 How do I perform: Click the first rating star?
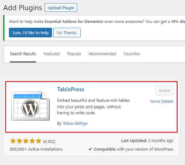point(13,141)
